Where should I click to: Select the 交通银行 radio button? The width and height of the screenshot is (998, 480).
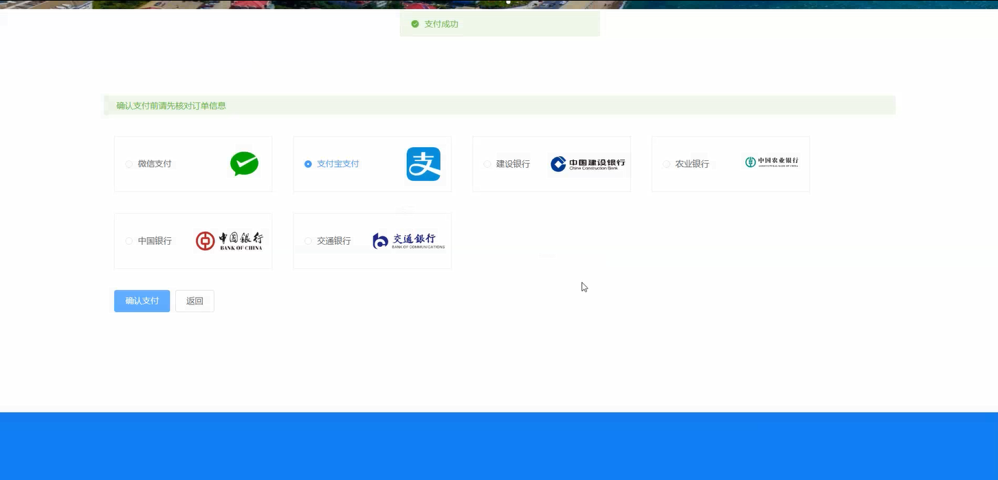[308, 241]
